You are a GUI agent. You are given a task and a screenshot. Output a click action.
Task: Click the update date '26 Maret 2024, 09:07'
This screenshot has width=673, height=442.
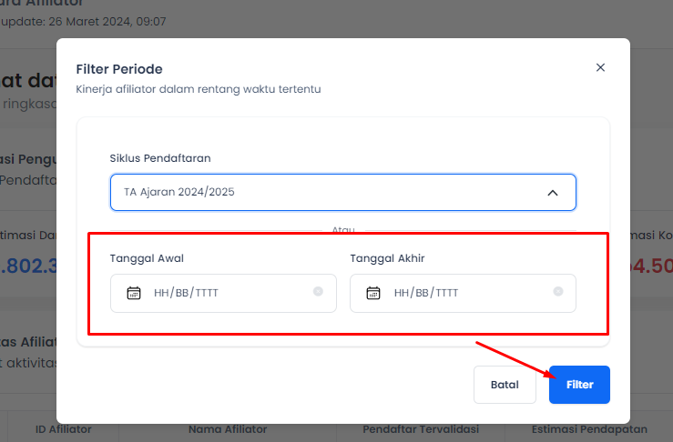tap(107, 22)
